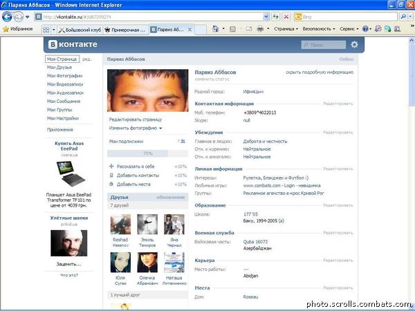Click скрыть подробную информацию link
This screenshot has width=415, height=311.
click(320, 72)
